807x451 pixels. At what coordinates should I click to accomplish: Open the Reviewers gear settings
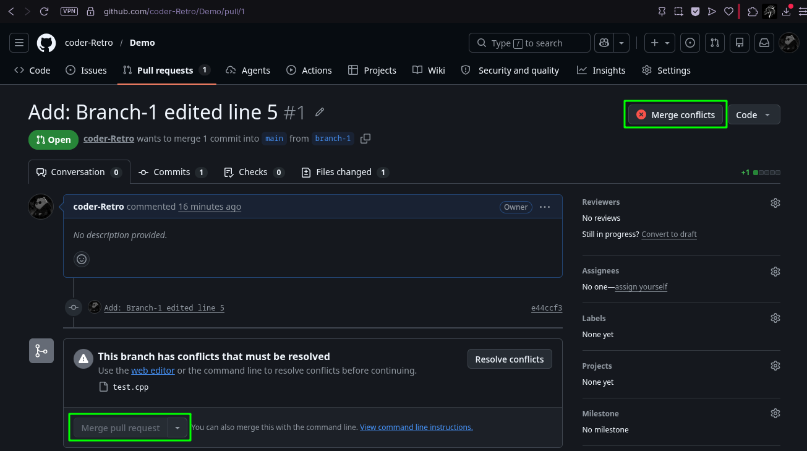pyautogui.click(x=775, y=202)
